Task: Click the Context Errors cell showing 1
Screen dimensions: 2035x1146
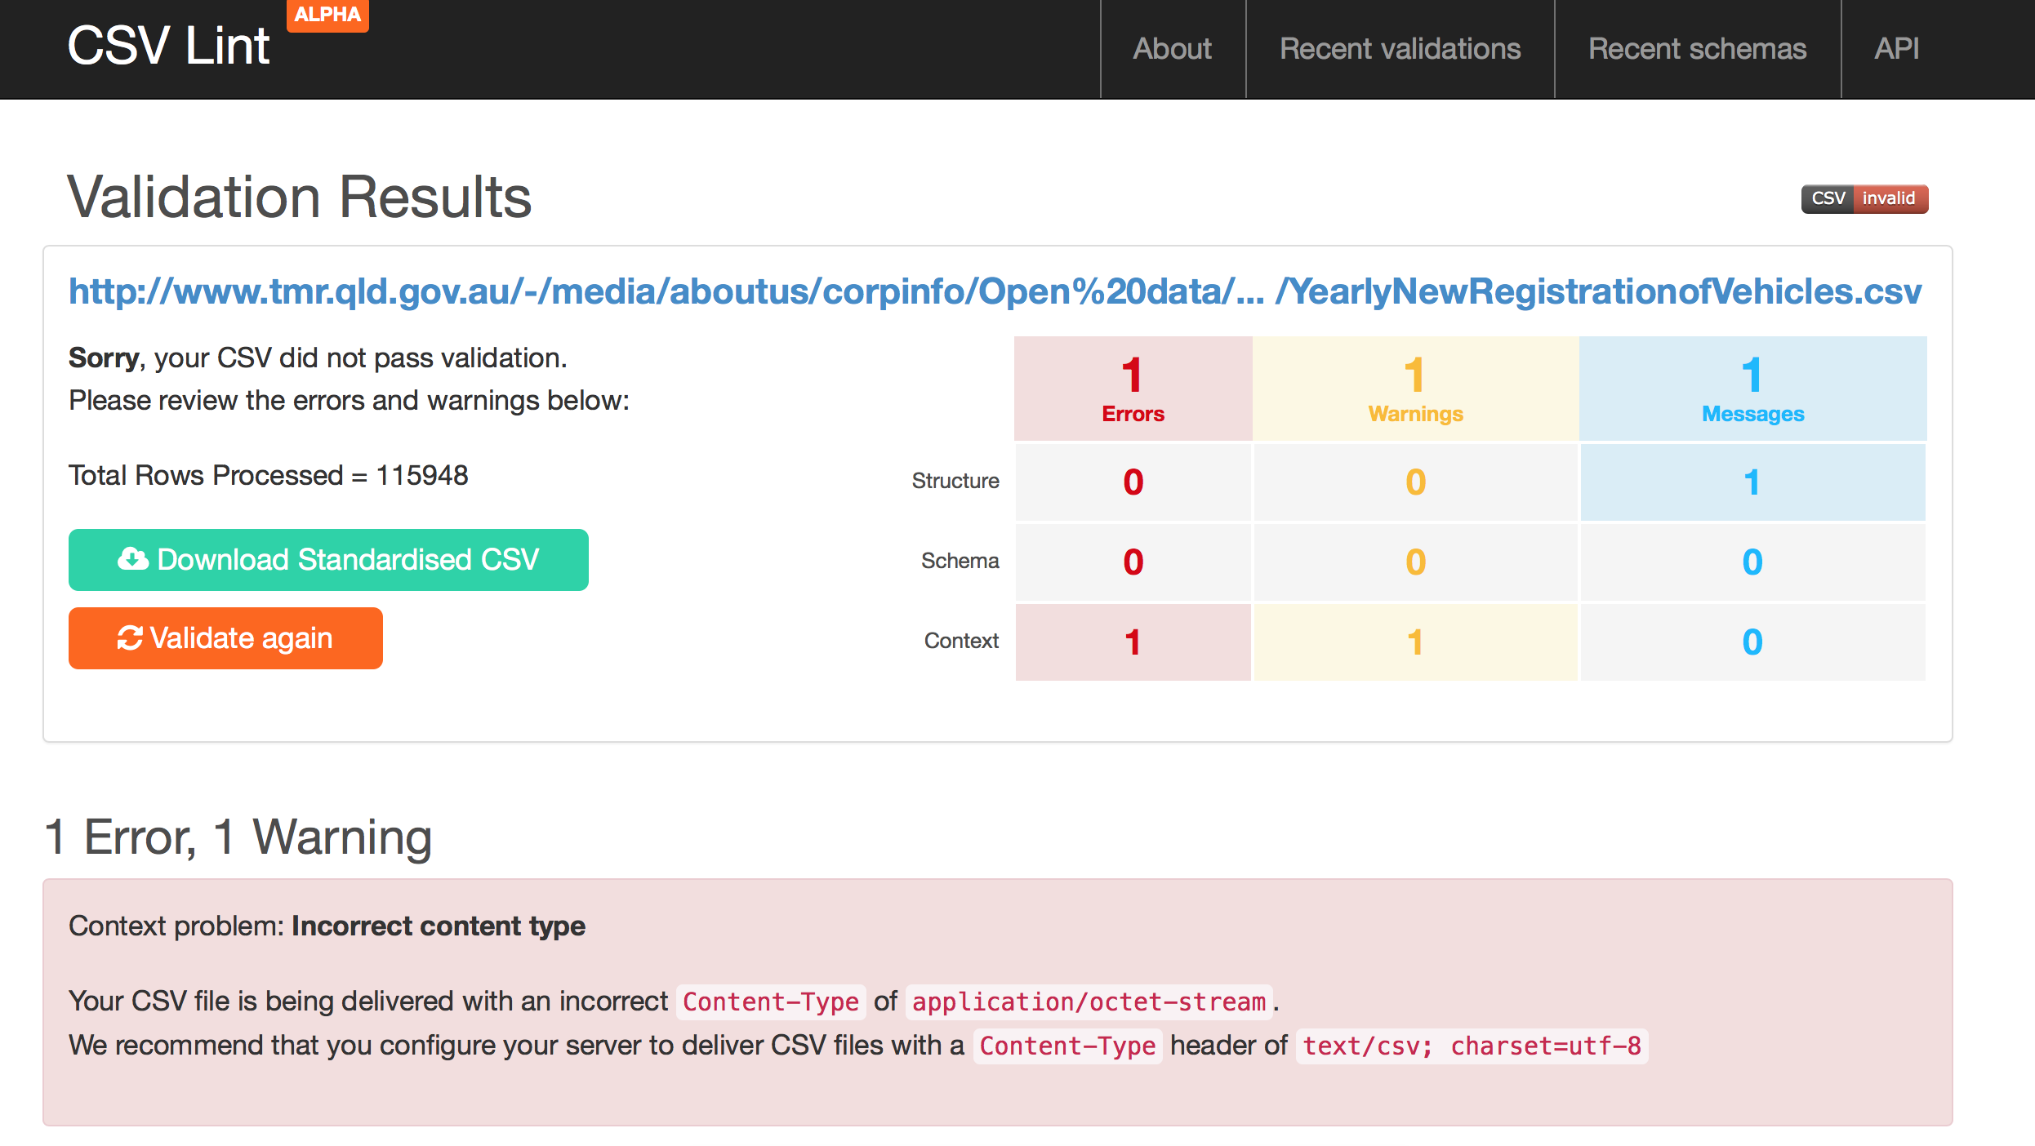Action: point(1133,642)
